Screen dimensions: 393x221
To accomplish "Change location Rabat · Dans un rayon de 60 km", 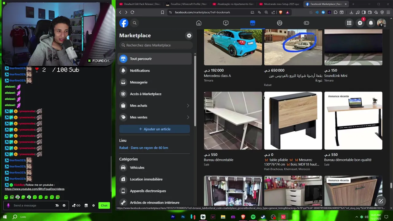I will point(143,148).
